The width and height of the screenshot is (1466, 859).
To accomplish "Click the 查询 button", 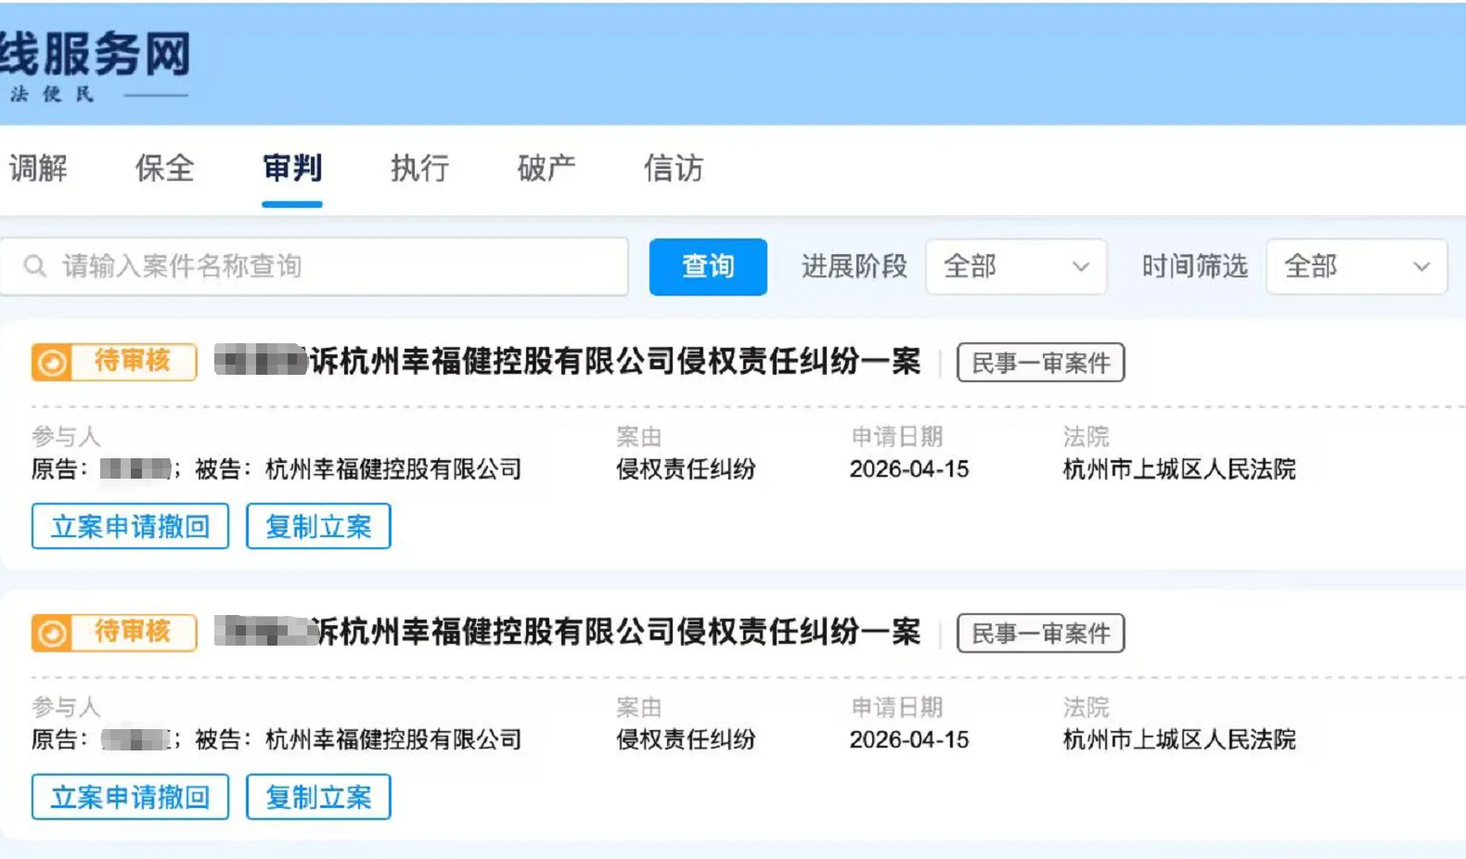I will click(708, 266).
